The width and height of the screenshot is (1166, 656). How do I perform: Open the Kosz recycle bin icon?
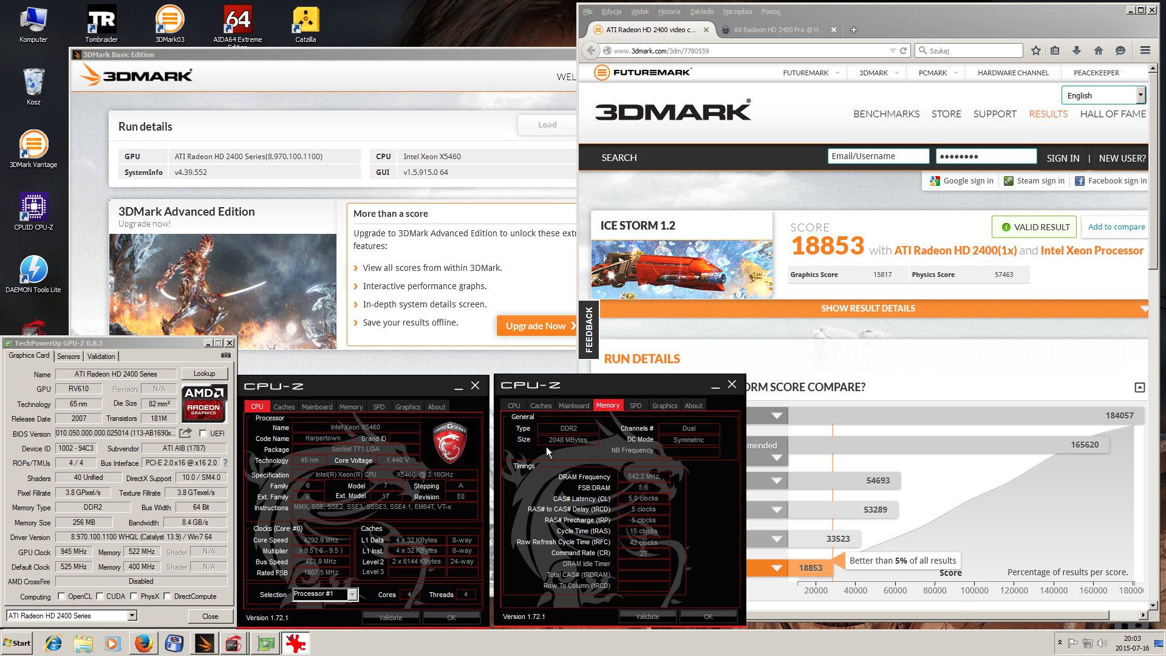tap(33, 87)
